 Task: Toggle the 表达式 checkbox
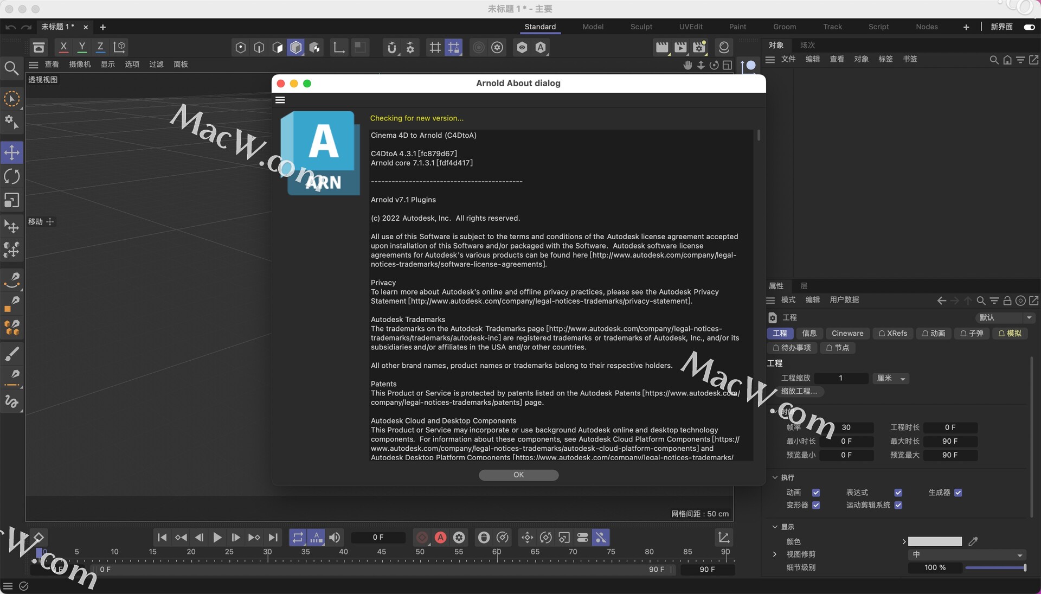coord(898,493)
